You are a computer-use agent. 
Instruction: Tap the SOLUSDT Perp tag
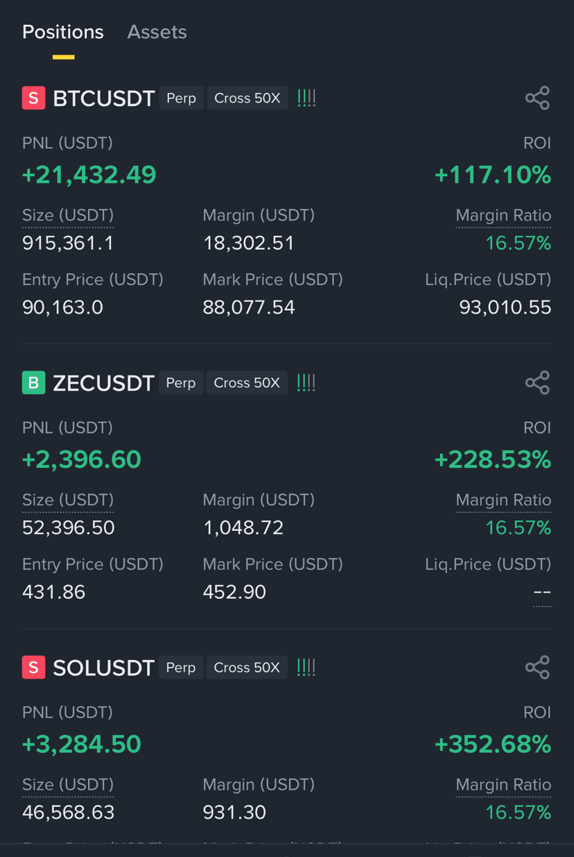[x=181, y=667]
